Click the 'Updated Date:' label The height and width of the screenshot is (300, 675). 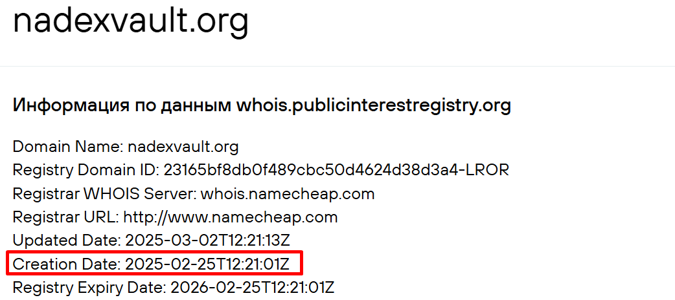pyautogui.click(x=67, y=241)
